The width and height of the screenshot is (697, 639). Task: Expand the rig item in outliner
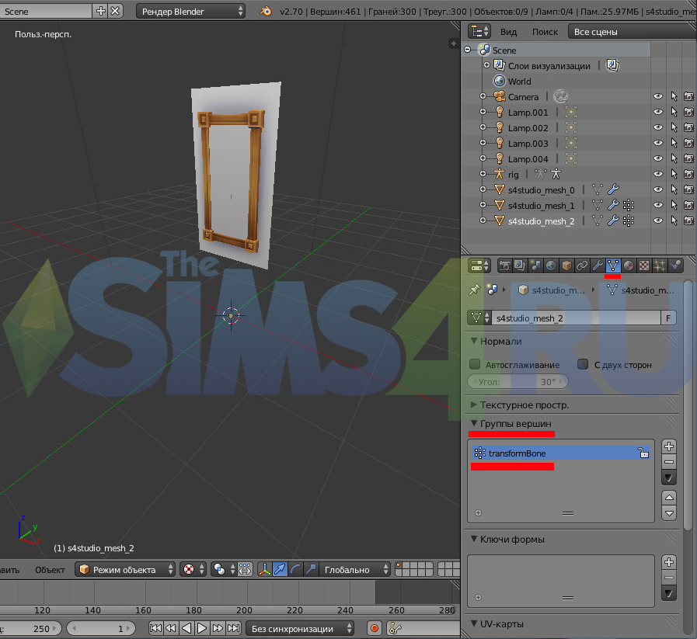[483, 175]
